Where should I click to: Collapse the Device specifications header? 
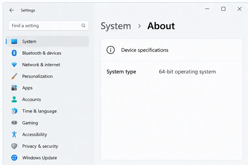pos(172,50)
